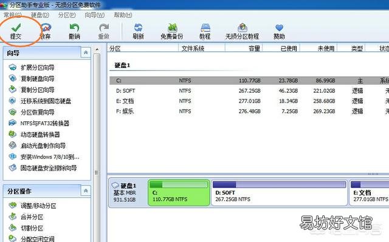Click the 放弃 (Discard) toolbar icon
The width and height of the screenshot is (389, 242).
46,28
